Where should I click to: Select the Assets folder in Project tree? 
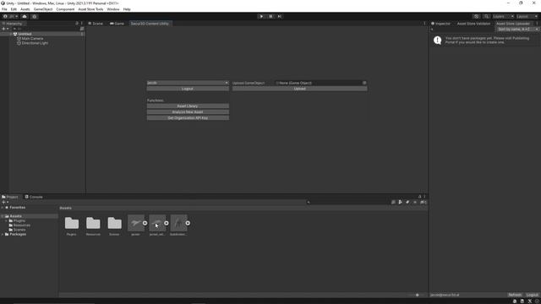(x=15, y=216)
